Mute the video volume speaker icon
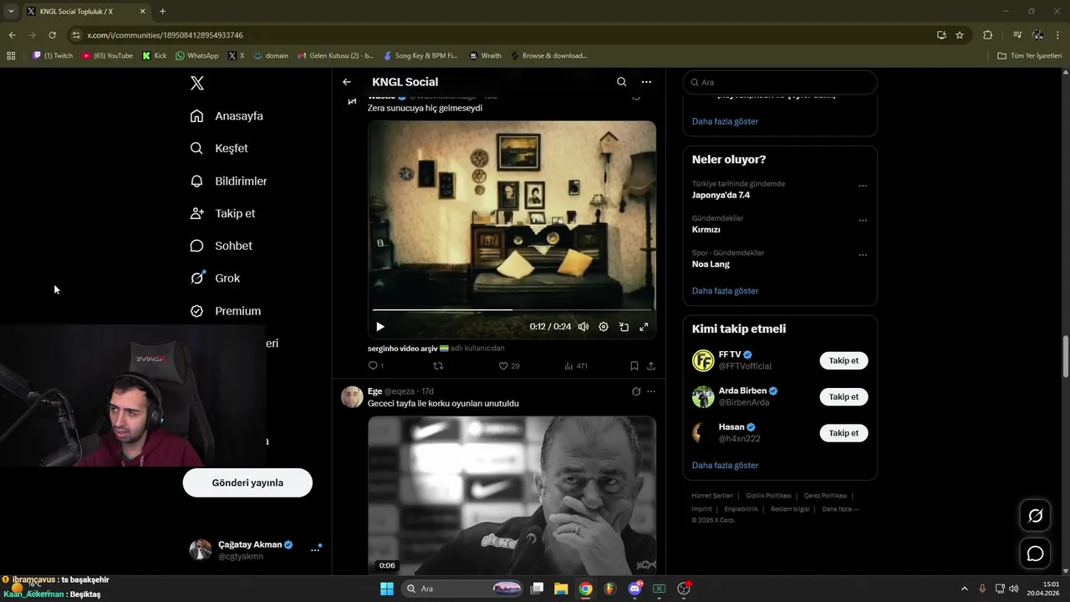The width and height of the screenshot is (1070, 602). pos(583,327)
